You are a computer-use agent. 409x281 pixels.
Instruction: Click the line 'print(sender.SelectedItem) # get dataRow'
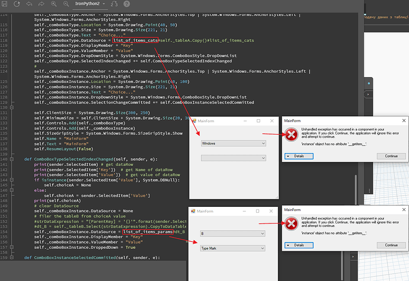(x=84, y=164)
